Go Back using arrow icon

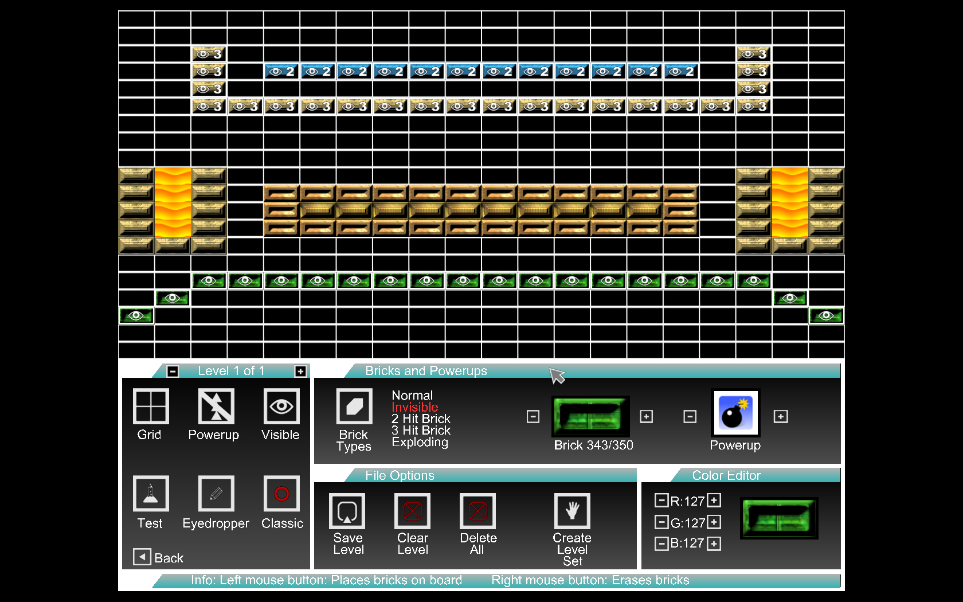point(142,557)
